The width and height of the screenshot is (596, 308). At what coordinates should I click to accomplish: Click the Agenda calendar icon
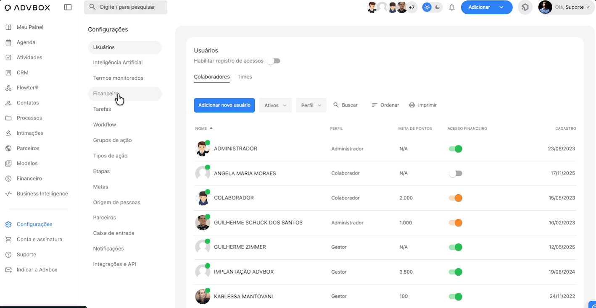tap(8, 42)
